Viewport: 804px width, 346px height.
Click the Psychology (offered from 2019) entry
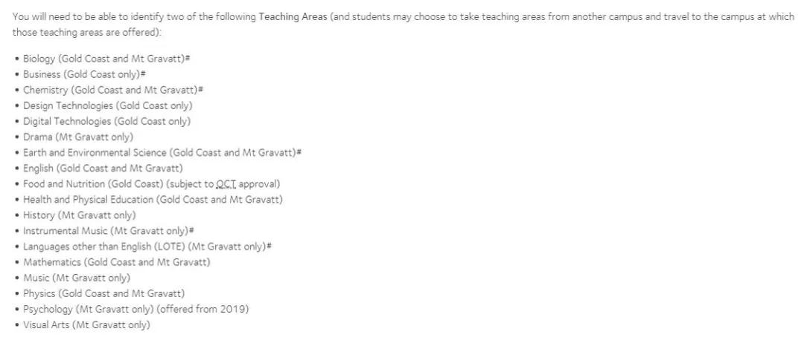click(135, 309)
